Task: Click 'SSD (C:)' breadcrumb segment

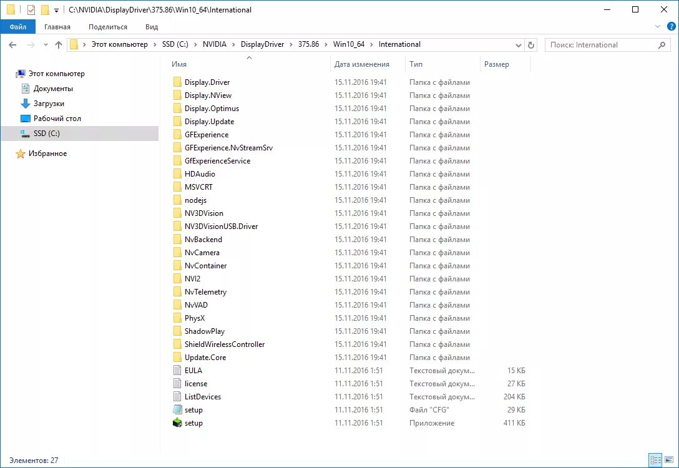Action: coord(175,44)
